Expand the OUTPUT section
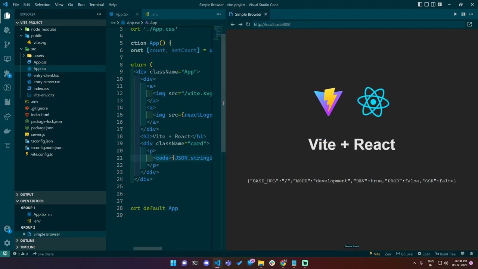This screenshot has height=269, width=478. [x=60, y=194]
